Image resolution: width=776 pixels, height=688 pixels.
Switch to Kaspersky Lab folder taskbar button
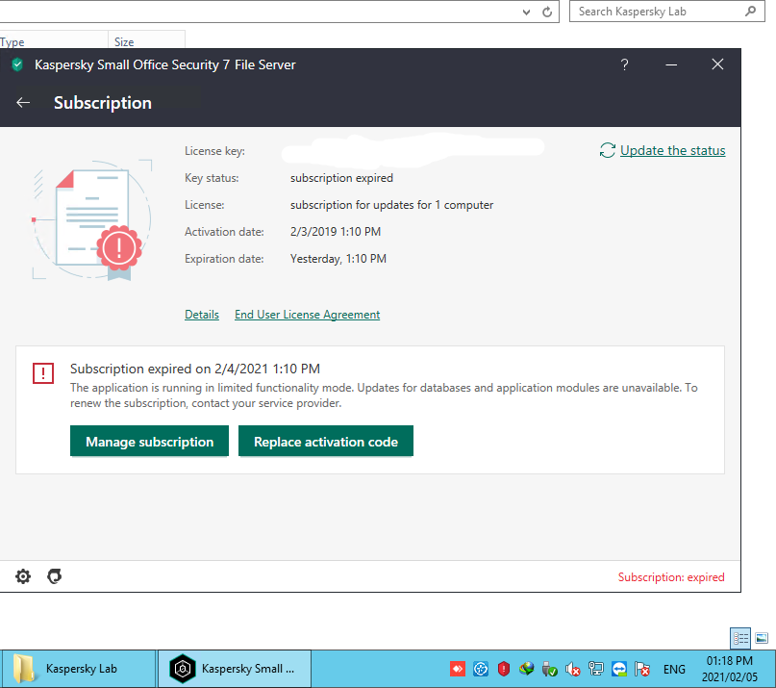tap(78, 669)
